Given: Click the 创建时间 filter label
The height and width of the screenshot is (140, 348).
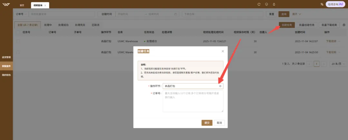Looking at the screenshot, I should pos(107,14).
